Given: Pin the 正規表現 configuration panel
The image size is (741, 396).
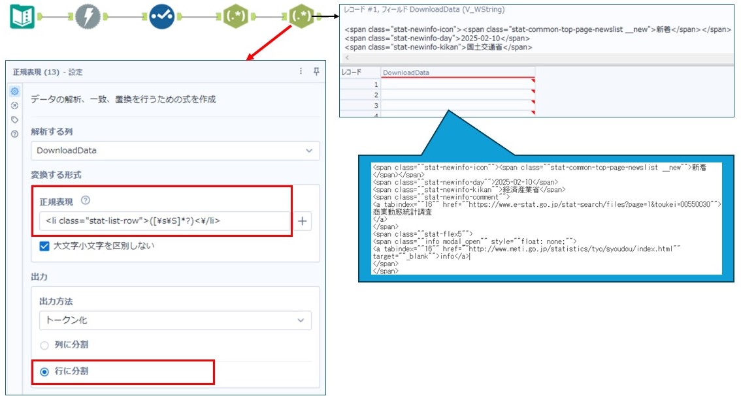Looking at the screenshot, I should (x=316, y=72).
